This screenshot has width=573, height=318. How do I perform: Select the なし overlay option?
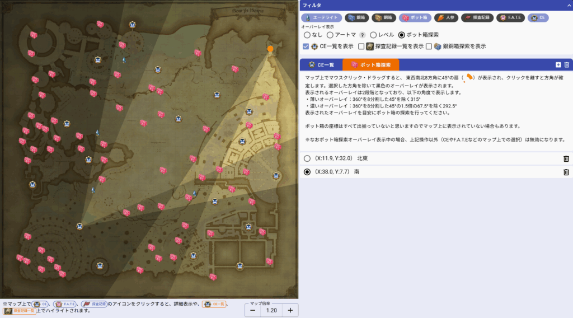[x=307, y=35]
